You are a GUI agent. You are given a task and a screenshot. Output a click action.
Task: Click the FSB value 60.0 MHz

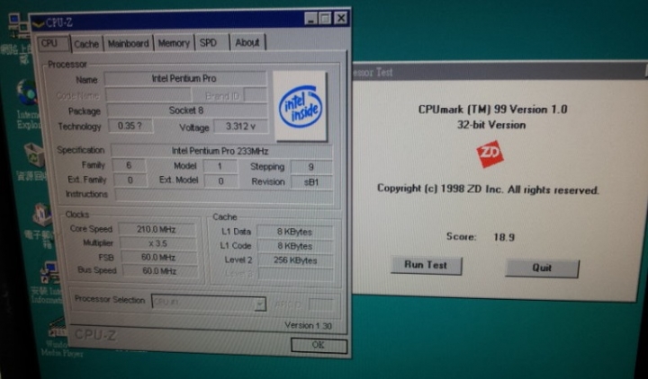pyautogui.click(x=158, y=258)
